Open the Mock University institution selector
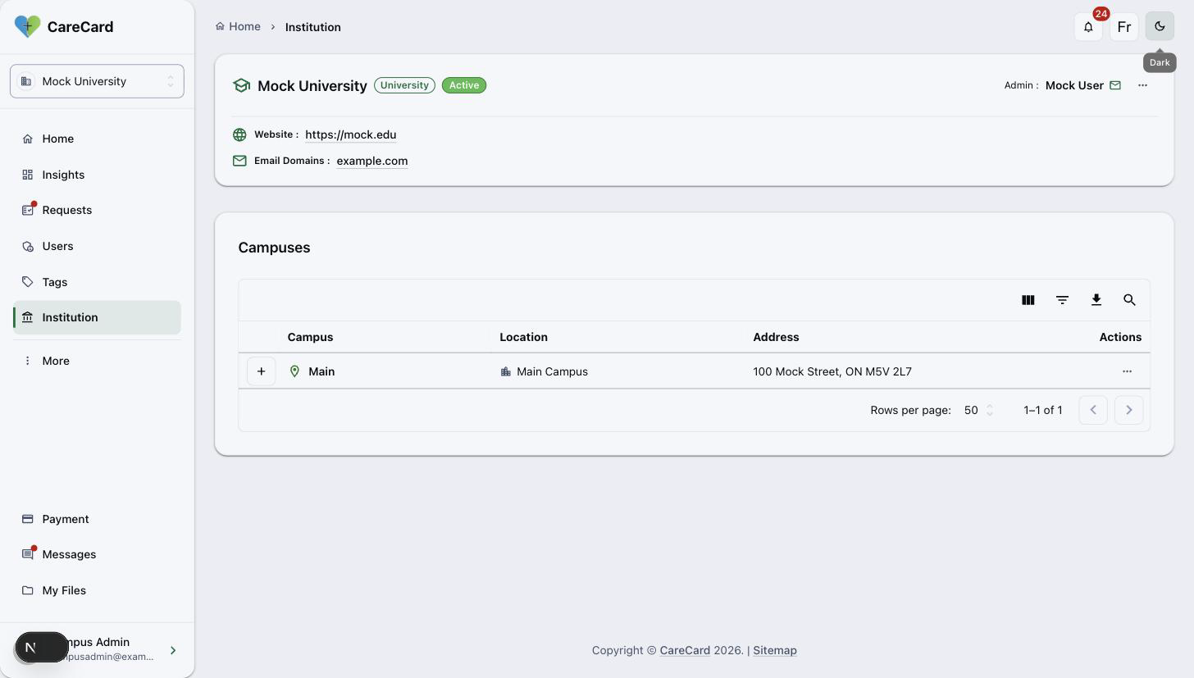The height and width of the screenshot is (678, 1194). click(97, 81)
